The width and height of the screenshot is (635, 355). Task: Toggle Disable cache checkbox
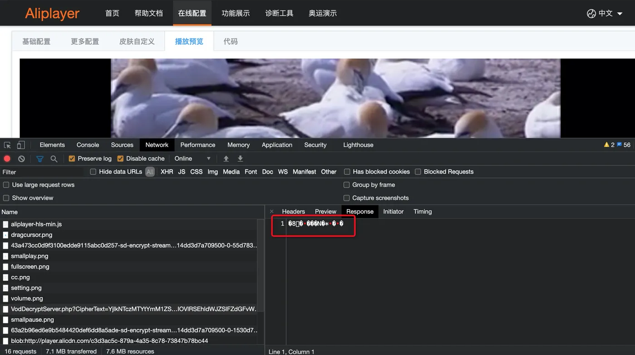[120, 158]
